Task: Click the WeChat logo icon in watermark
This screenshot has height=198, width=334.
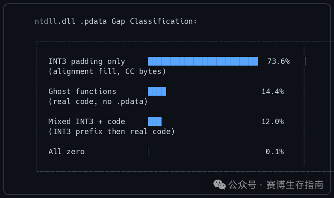Action: 220,184
